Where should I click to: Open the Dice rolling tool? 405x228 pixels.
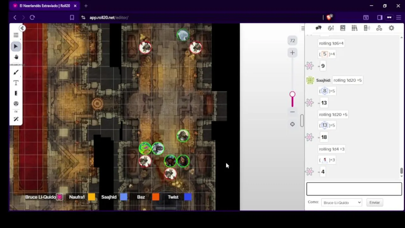click(16, 104)
